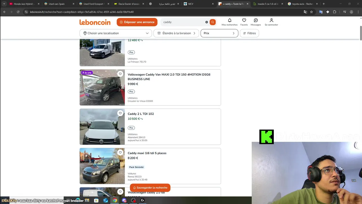The image size is (362, 204).
Task: Click Abondant 28410 location text
Action: [136, 137]
